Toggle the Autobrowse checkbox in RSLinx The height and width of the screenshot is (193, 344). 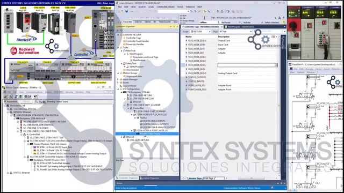point(5,101)
